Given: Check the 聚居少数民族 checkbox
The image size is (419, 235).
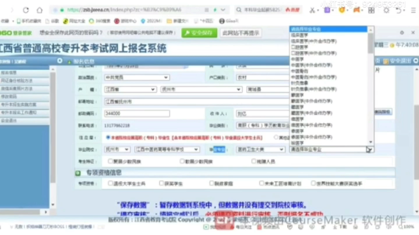Looking at the screenshot, I should (110, 161).
